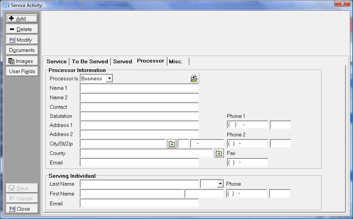
Task: Go to the Misc. tab
Action: click(x=176, y=61)
